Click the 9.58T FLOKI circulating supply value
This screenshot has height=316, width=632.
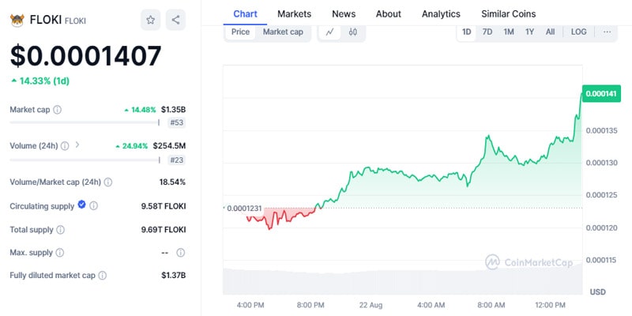click(x=164, y=206)
